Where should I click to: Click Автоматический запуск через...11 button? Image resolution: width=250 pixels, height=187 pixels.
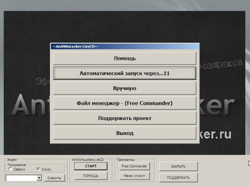pos(125,73)
